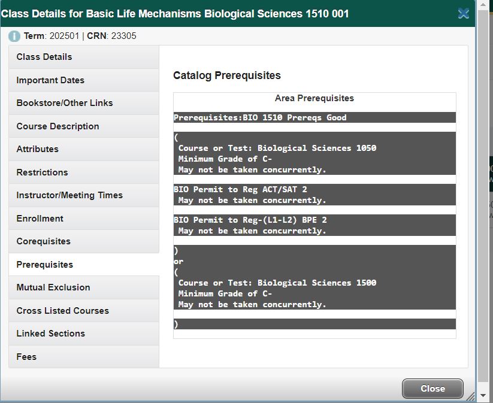
Task: Switch to Important Dates tab
Action: click(84, 80)
